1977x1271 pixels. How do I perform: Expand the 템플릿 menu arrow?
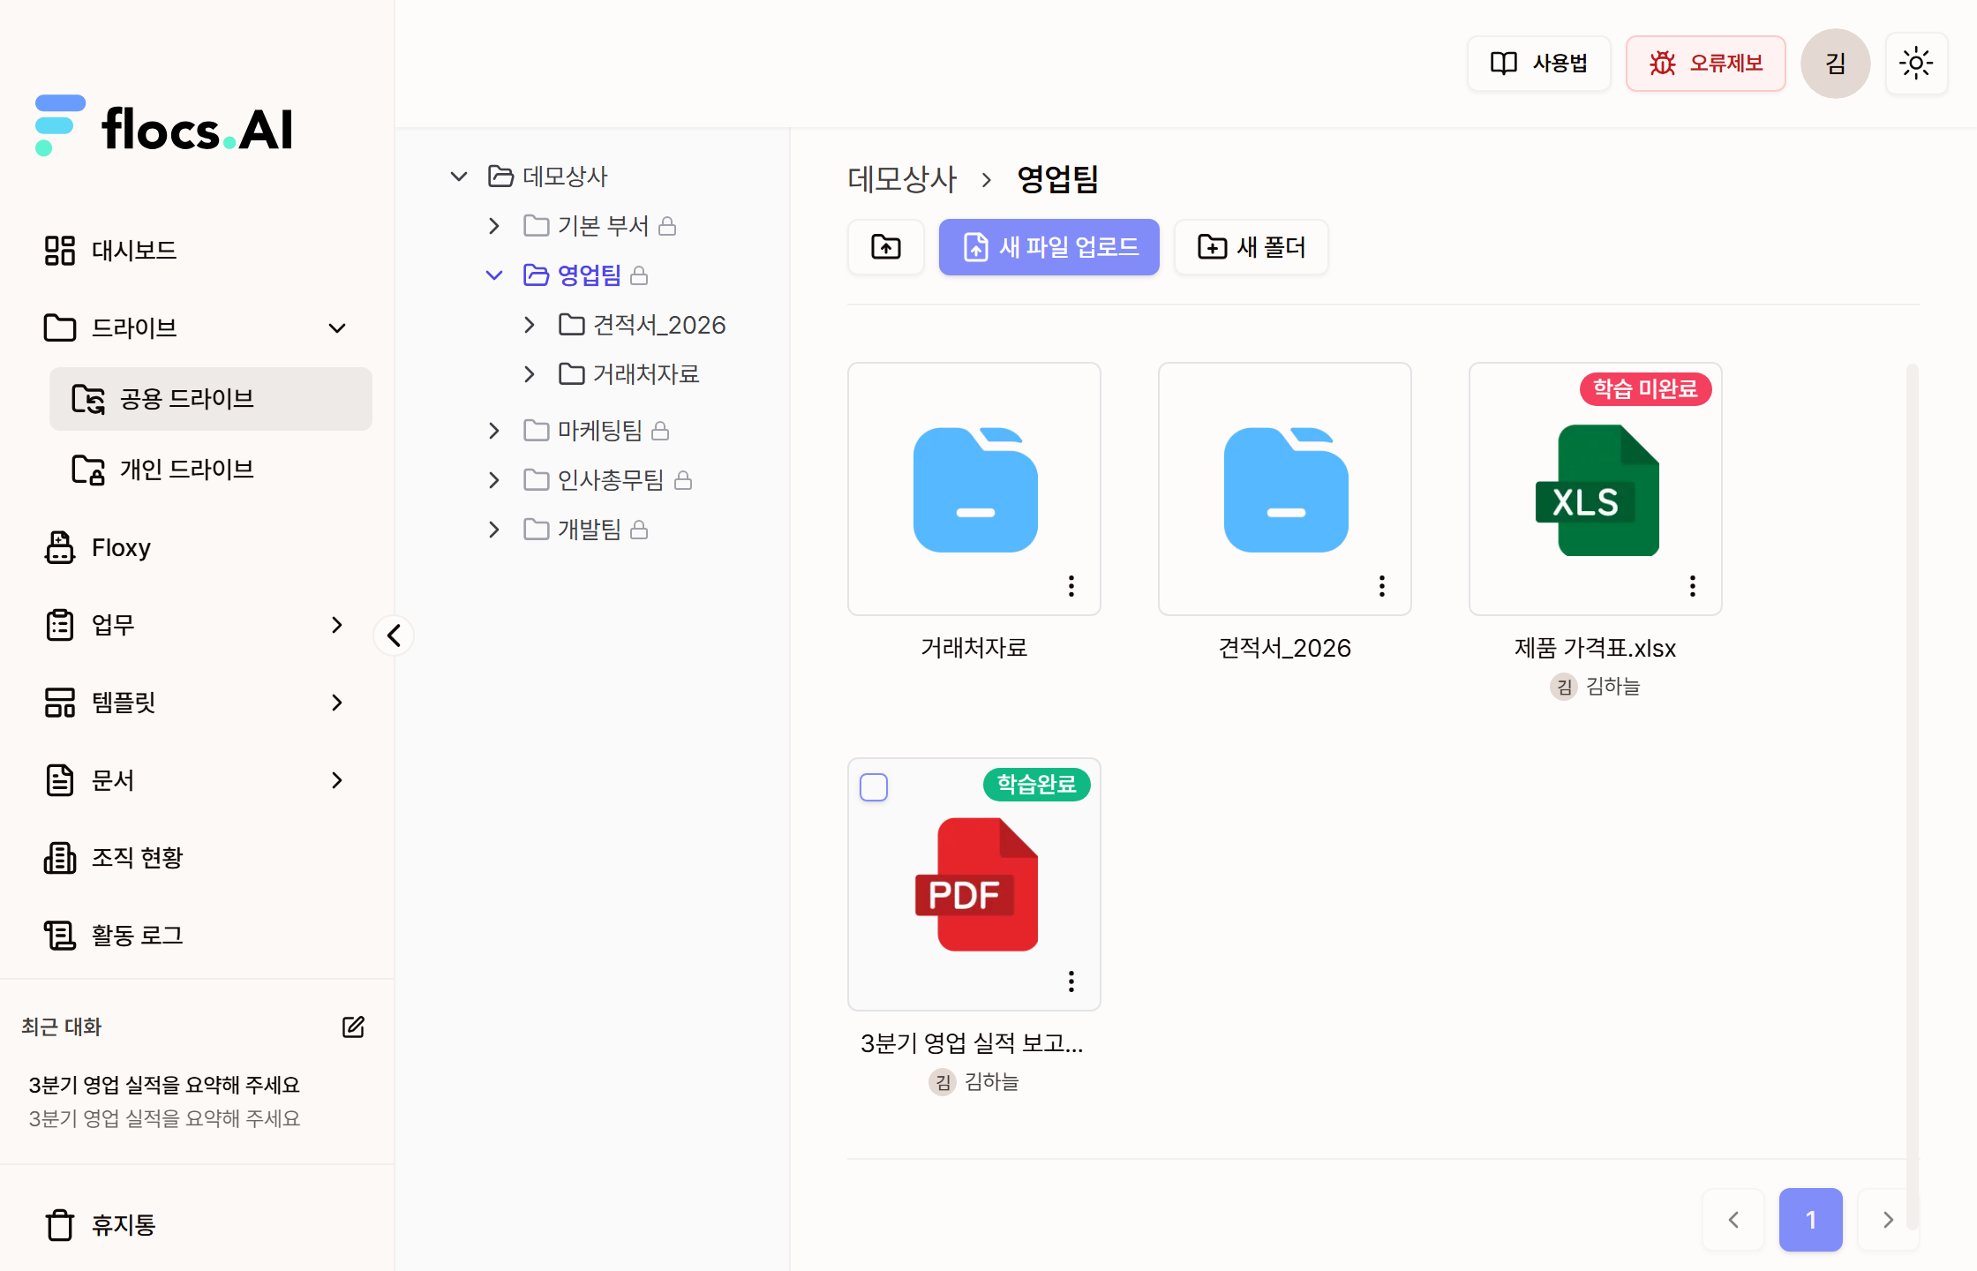coord(337,703)
